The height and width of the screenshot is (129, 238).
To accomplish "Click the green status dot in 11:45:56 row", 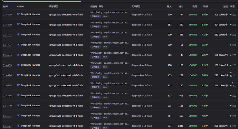I will pos(231,96).
